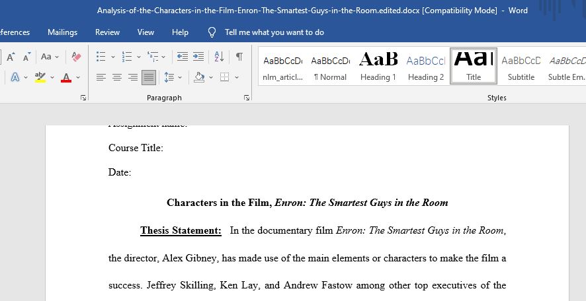Click the Multilevel List icon

(x=153, y=57)
